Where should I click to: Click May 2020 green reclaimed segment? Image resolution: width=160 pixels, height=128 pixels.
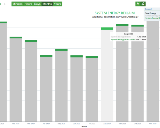61,50
